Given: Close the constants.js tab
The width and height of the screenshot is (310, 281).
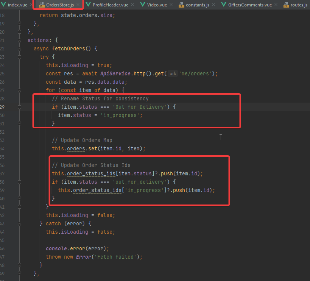Looking at the screenshot, I should coord(213,5).
